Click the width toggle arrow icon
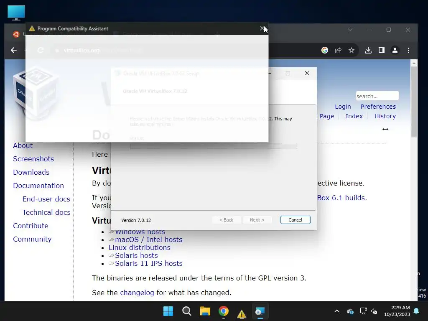428x321 pixels. 385,129
